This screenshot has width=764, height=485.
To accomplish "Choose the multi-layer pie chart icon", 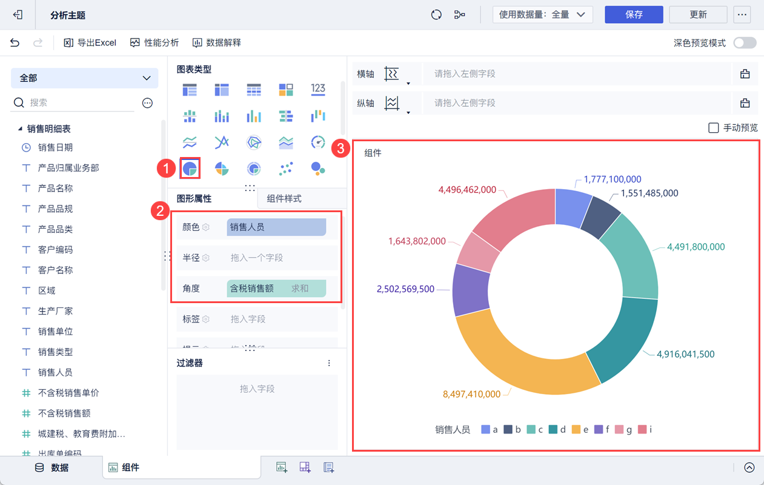I will pos(254,169).
